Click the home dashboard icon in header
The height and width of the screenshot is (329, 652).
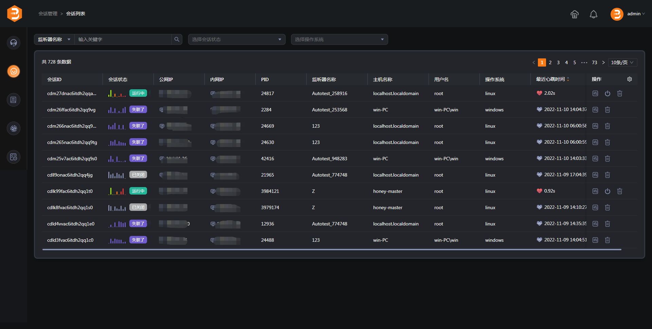click(575, 14)
